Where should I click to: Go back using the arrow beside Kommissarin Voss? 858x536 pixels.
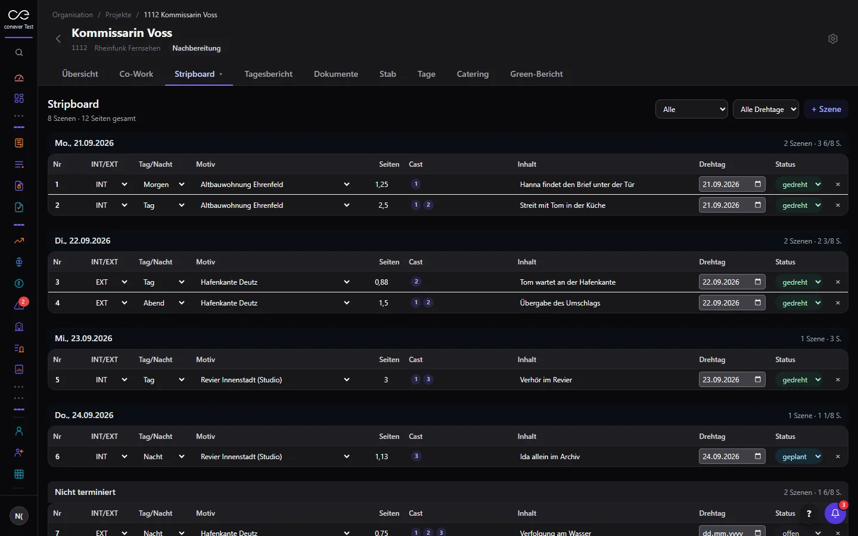58,39
